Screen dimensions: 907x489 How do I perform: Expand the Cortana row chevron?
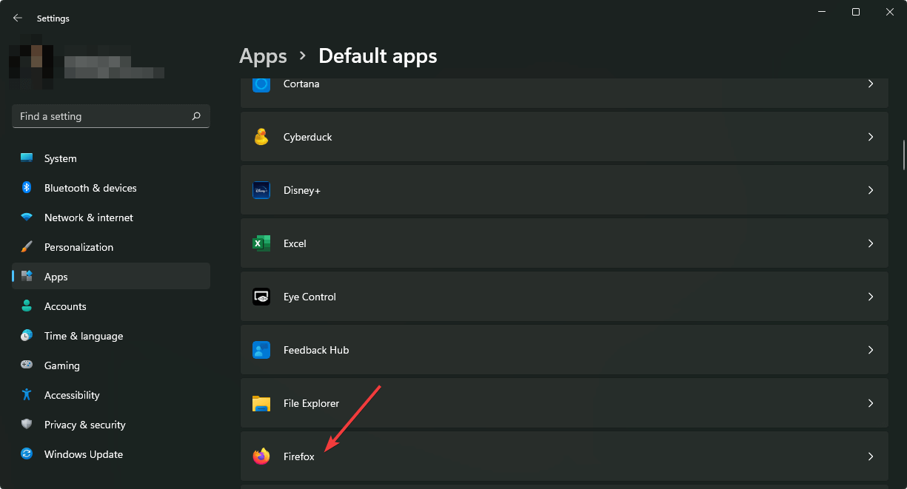pyautogui.click(x=871, y=84)
